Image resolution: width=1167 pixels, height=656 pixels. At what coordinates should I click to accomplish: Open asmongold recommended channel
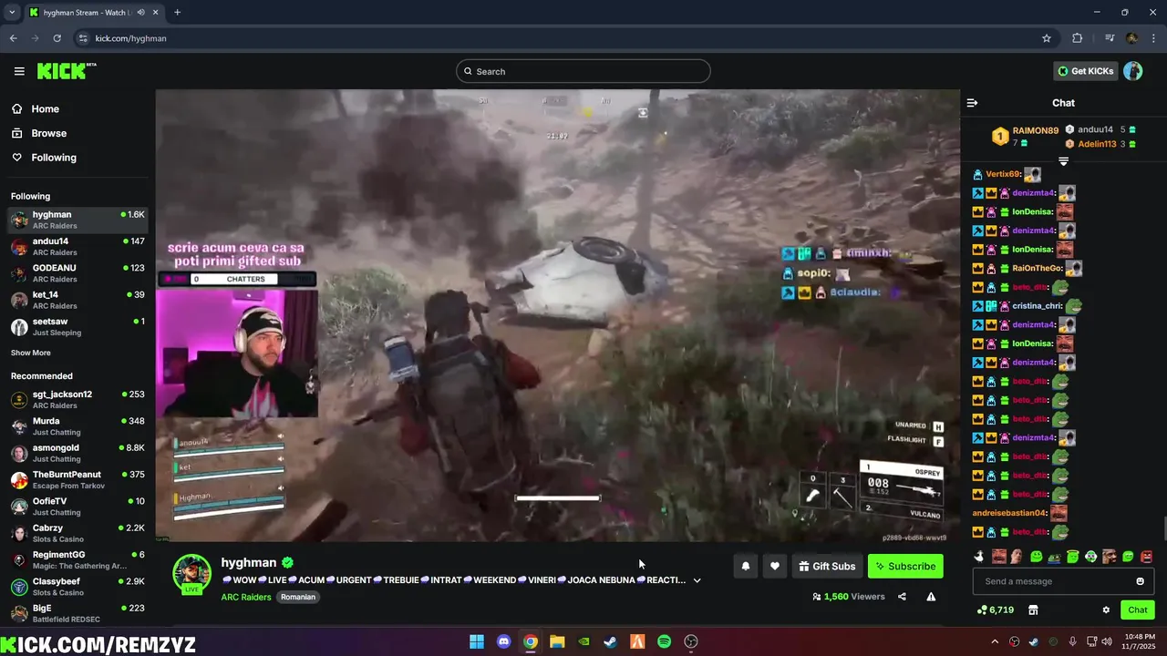77,453
